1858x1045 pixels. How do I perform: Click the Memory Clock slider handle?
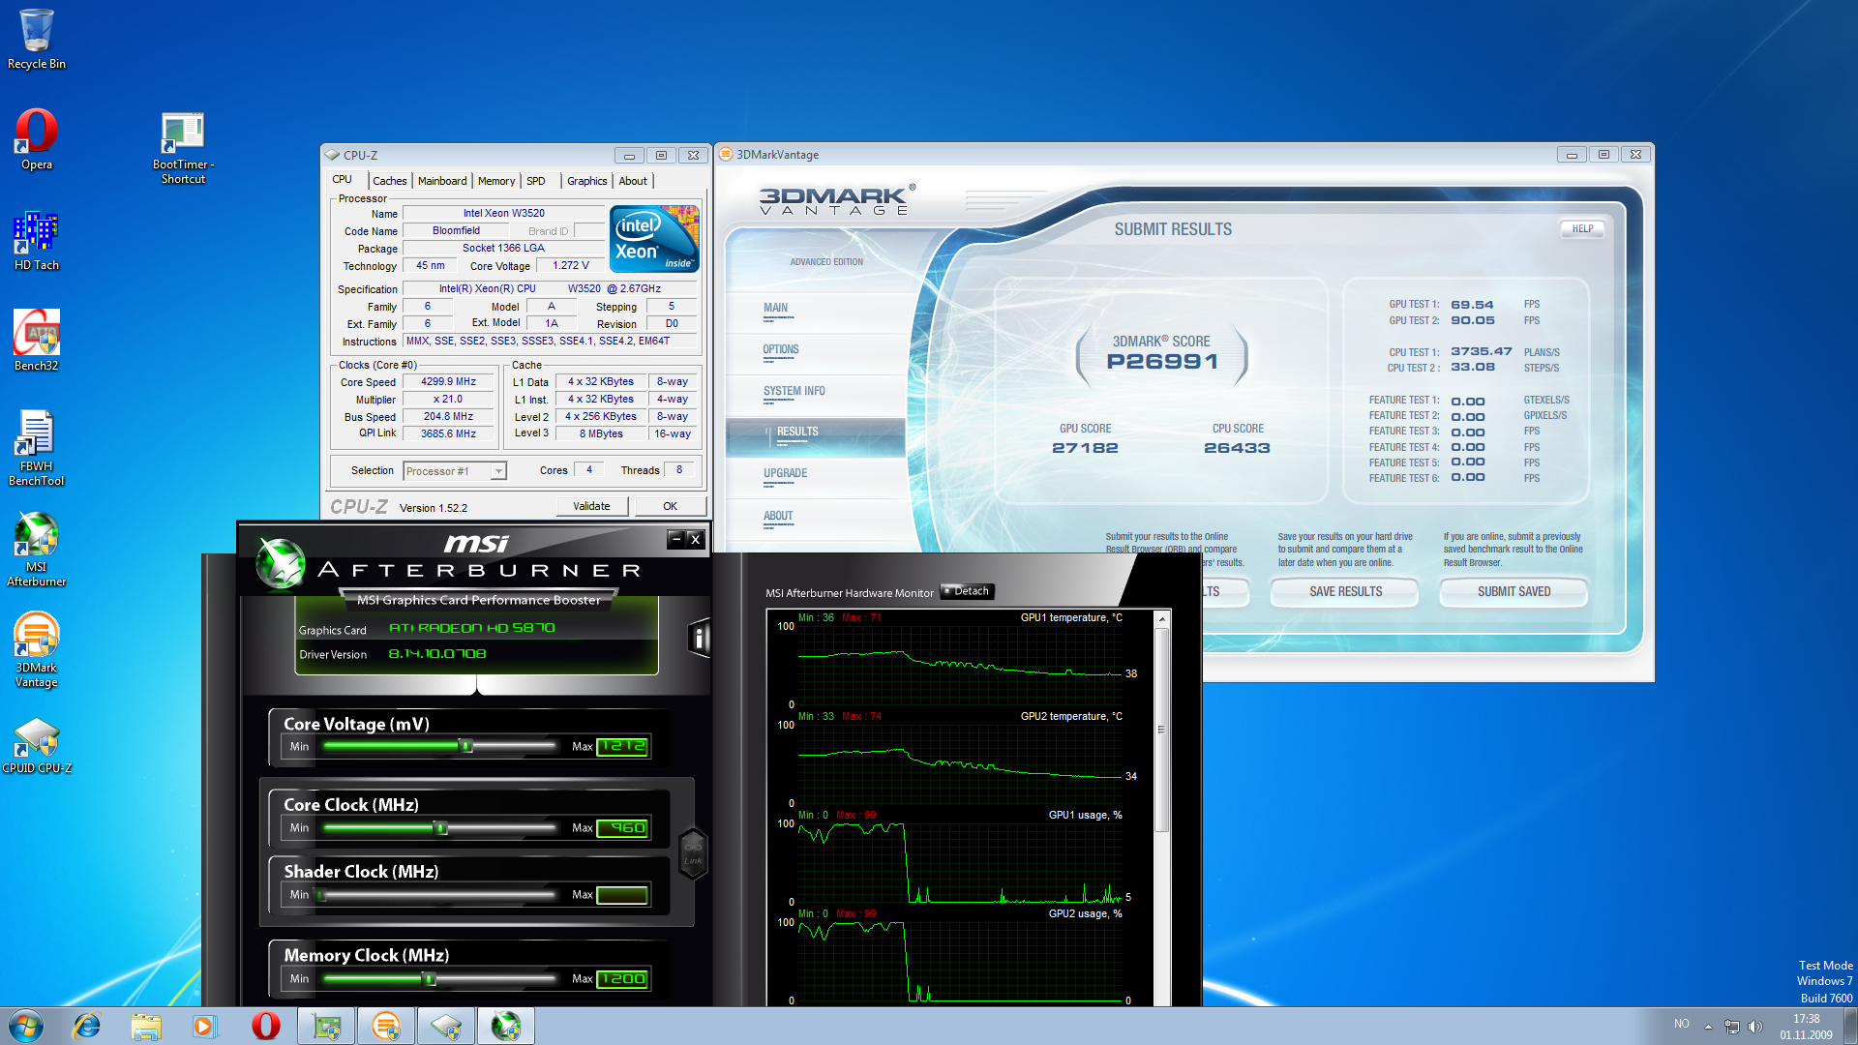pyautogui.click(x=429, y=978)
